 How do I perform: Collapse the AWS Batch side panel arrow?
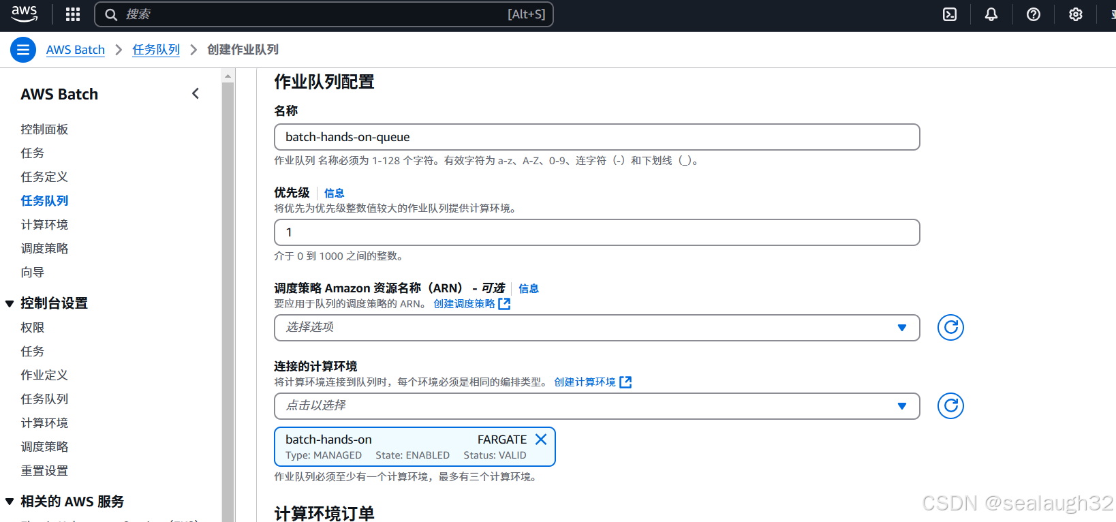click(196, 93)
